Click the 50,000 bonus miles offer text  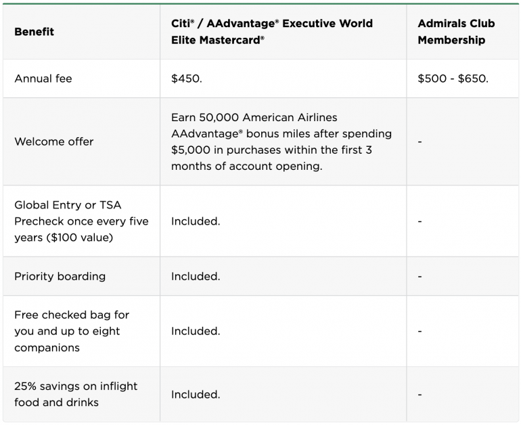pyautogui.click(x=281, y=141)
